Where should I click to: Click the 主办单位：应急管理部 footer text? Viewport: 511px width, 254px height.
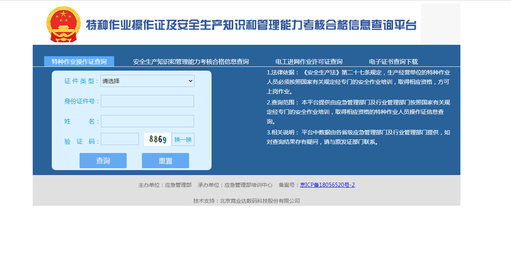pyautogui.click(x=165, y=185)
